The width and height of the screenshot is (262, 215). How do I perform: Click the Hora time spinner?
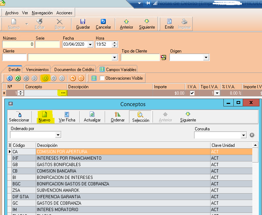pyautogui.click(x=114, y=44)
